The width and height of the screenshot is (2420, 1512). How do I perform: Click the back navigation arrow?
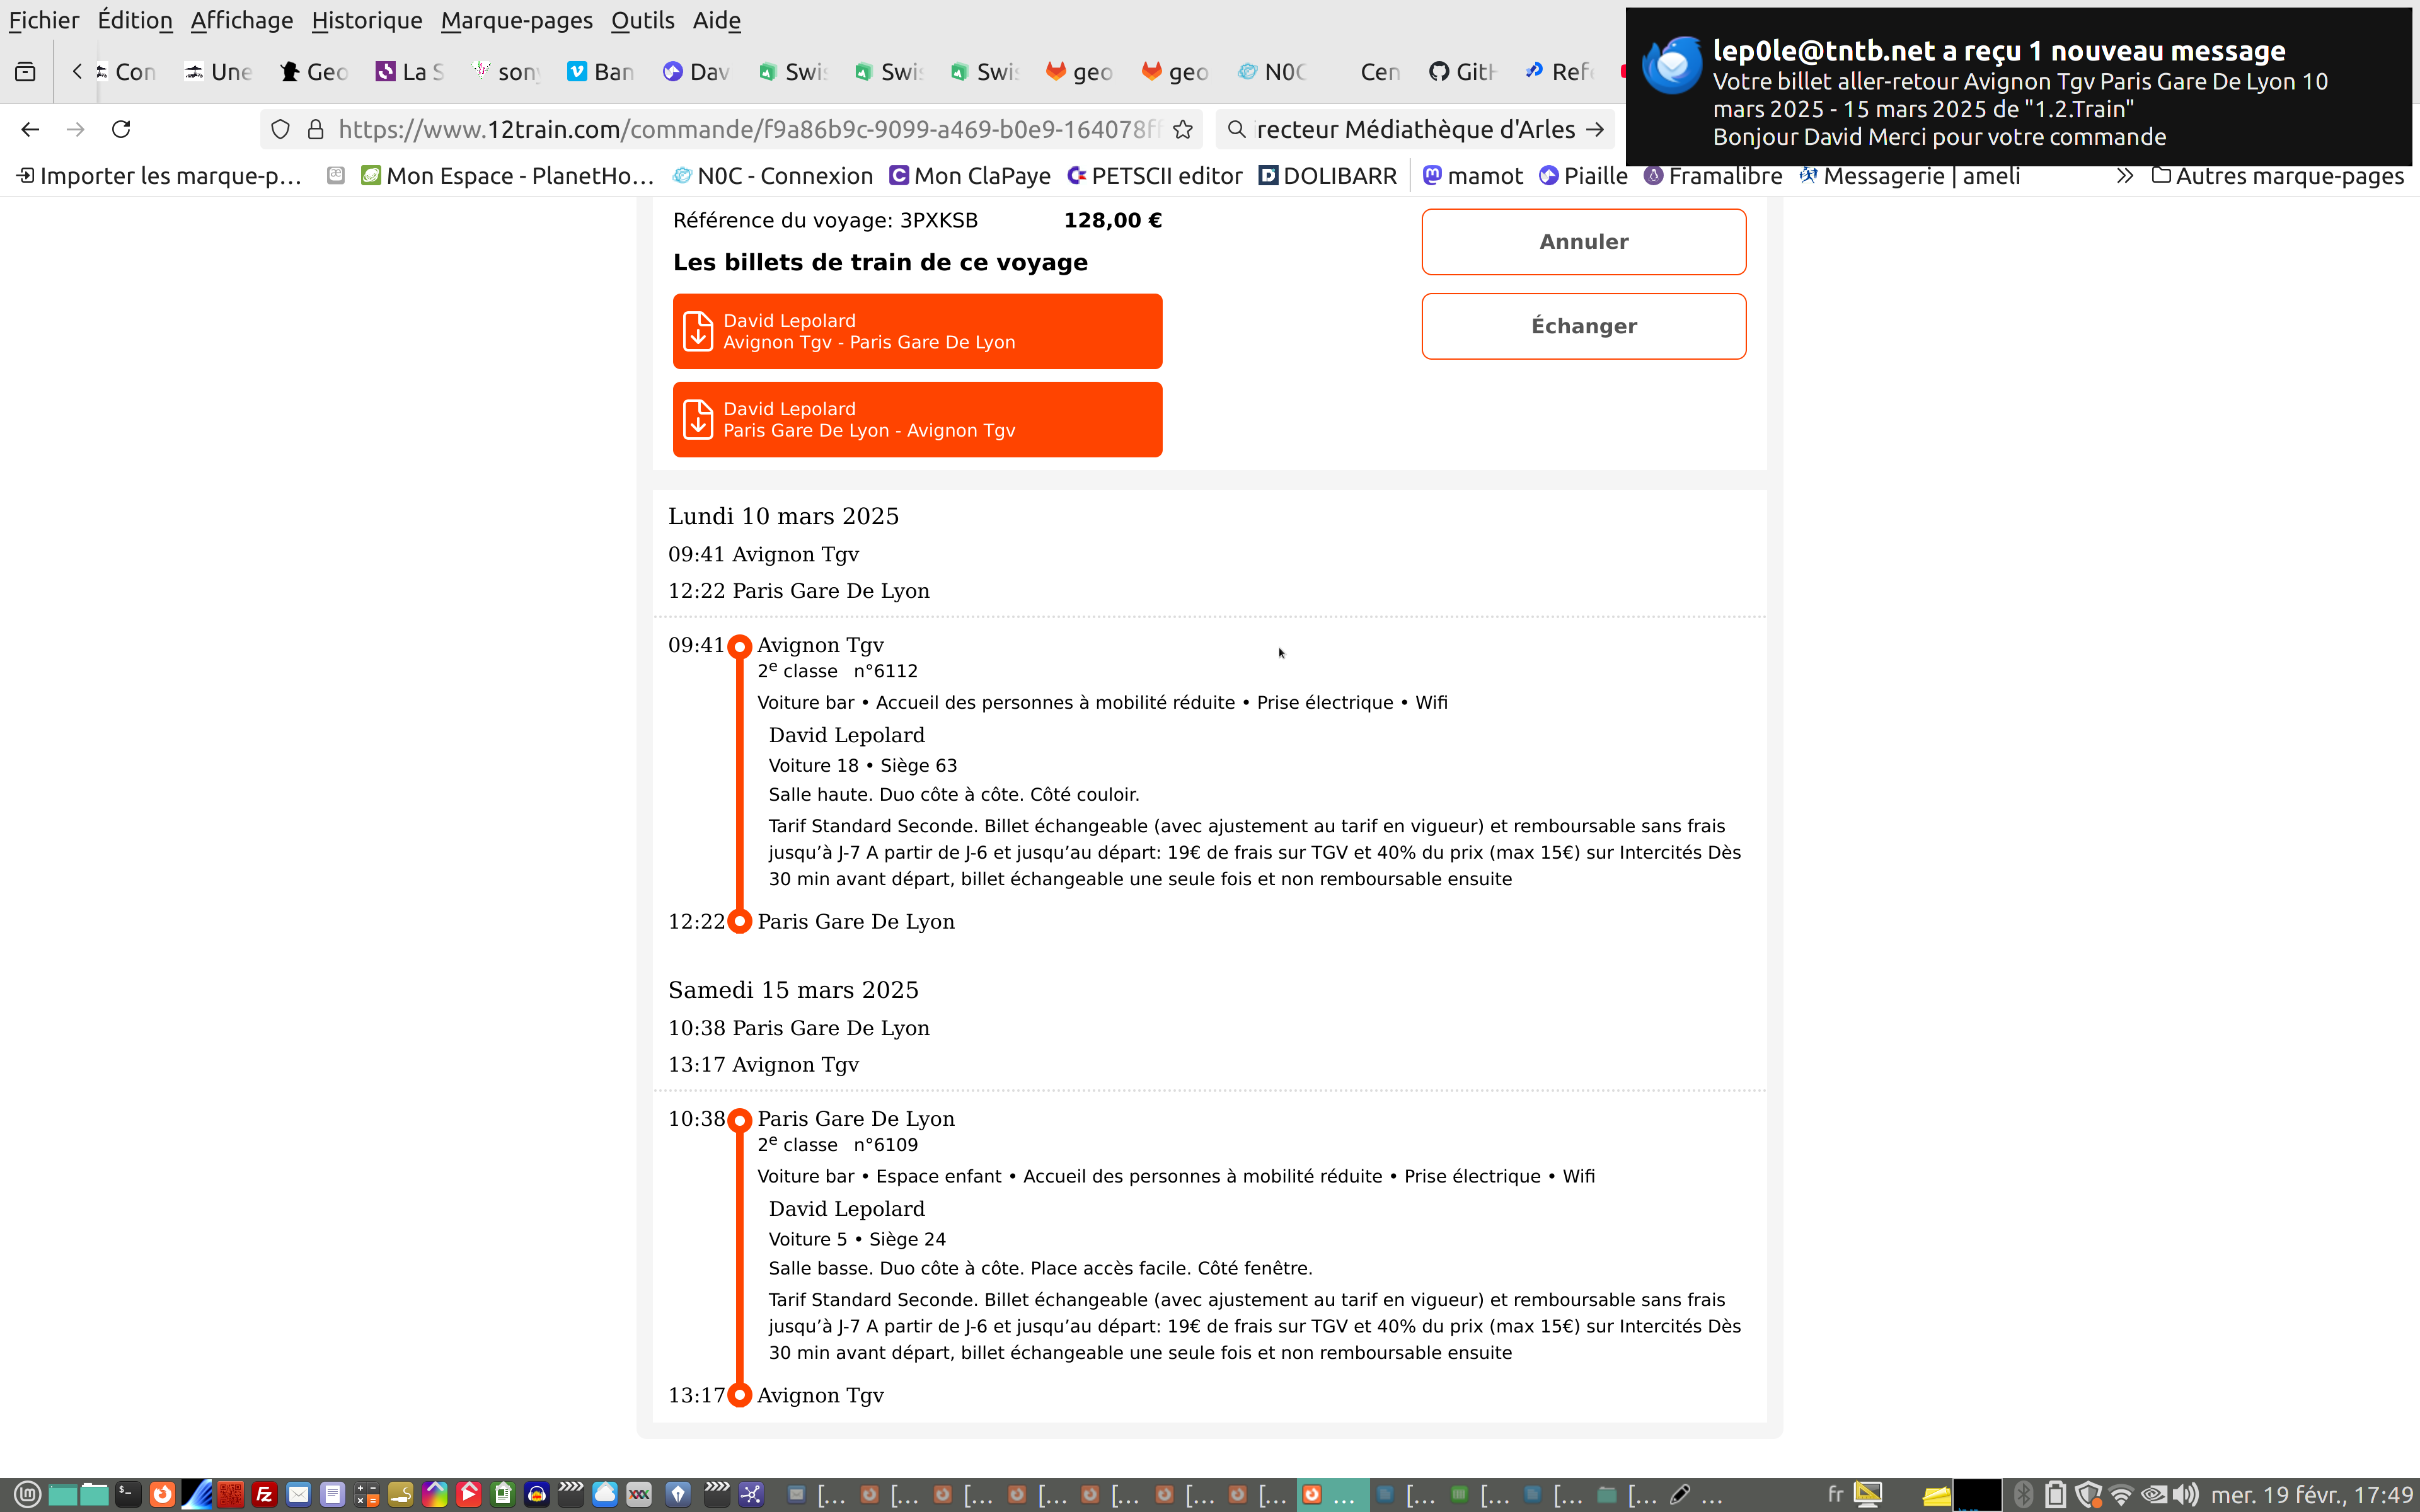pos(30,129)
